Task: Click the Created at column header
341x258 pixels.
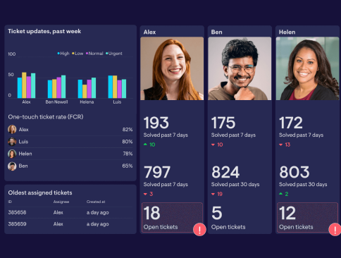Action: point(96,202)
